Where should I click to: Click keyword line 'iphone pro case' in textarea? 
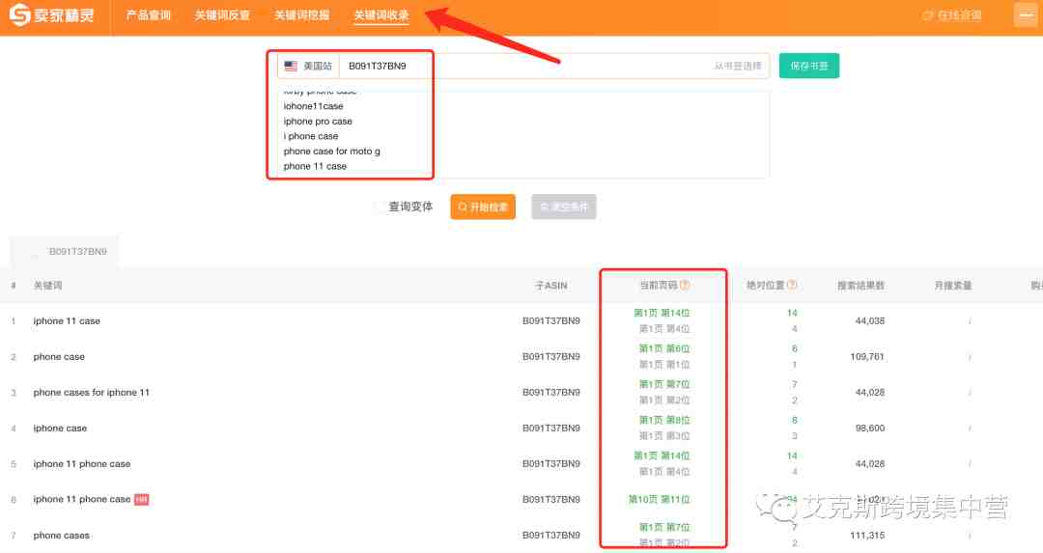point(318,121)
